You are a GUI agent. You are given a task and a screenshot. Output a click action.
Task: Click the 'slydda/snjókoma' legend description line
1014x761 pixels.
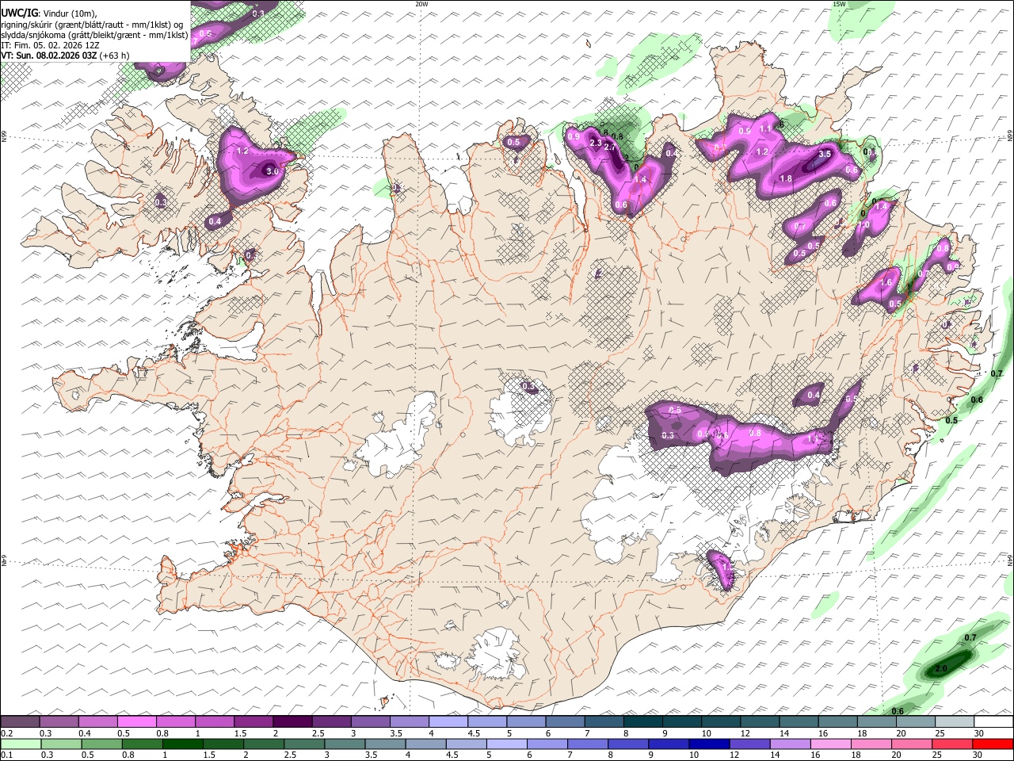click(x=94, y=35)
